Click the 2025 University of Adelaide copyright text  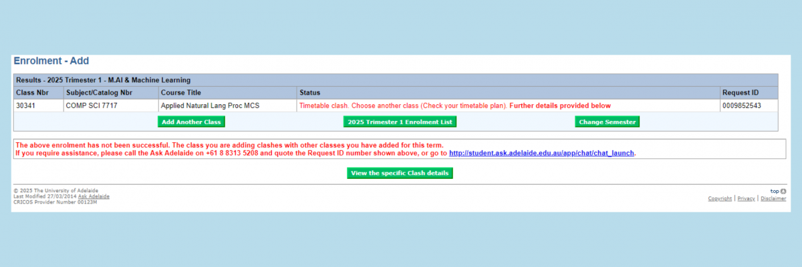pyautogui.click(x=55, y=191)
